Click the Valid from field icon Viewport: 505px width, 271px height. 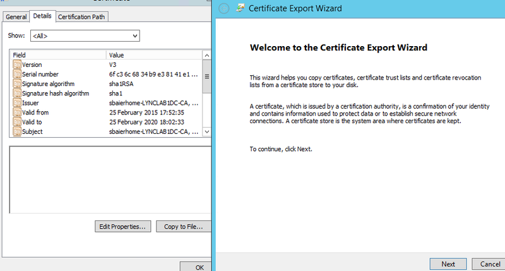pos(17,112)
